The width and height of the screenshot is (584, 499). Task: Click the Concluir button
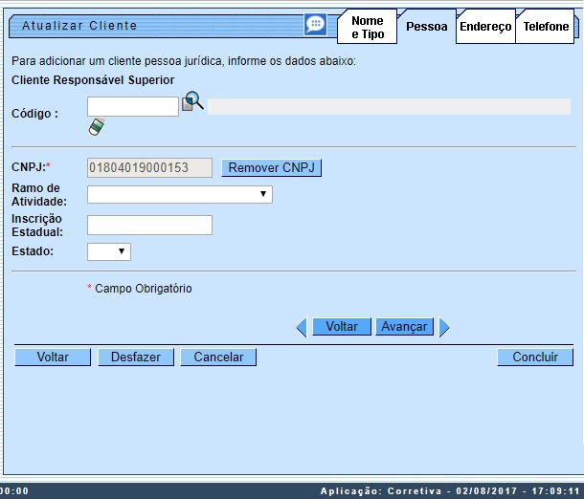click(x=535, y=358)
